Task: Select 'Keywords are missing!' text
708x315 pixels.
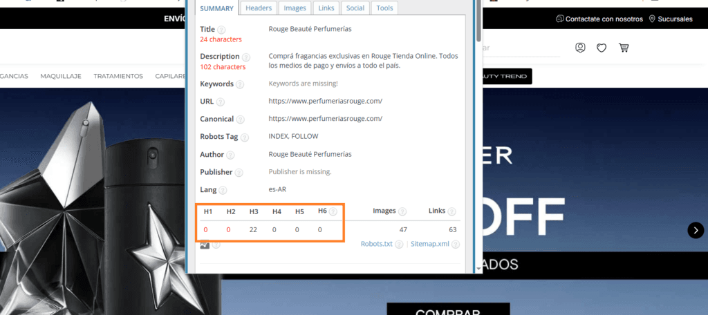Action: (x=303, y=84)
